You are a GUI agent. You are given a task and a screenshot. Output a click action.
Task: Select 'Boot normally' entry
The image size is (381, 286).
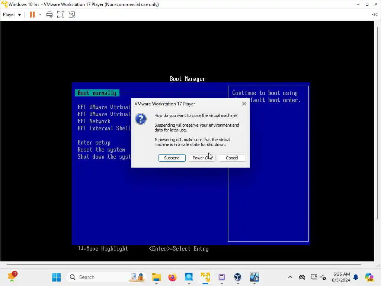[x=97, y=93]
